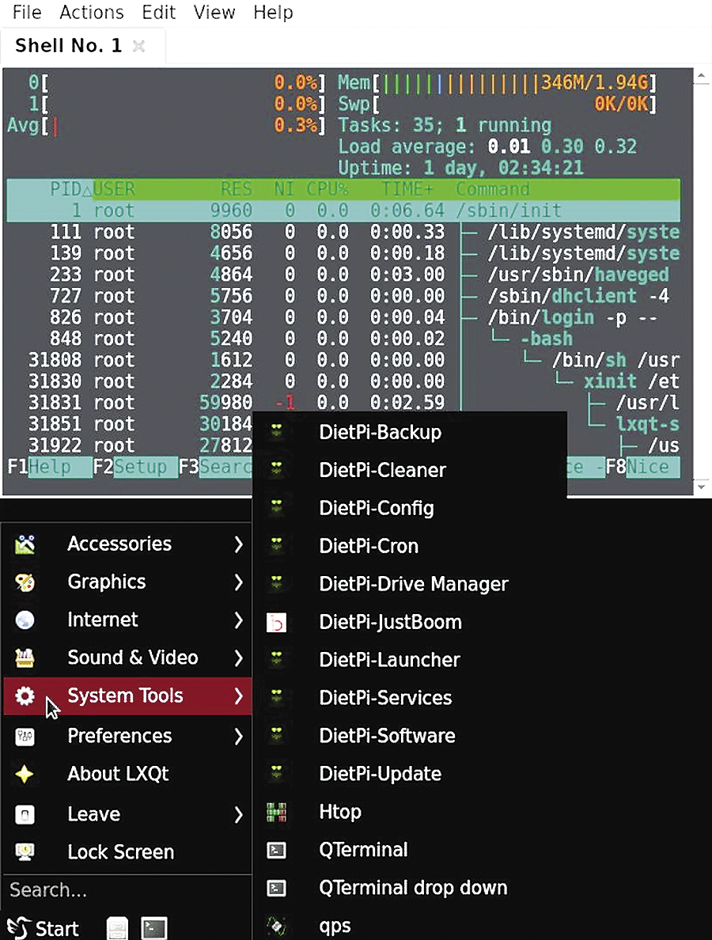This screenshot has height=940, width=712.
Task: Click the System Tools gear icon
Action: (25, 696)
